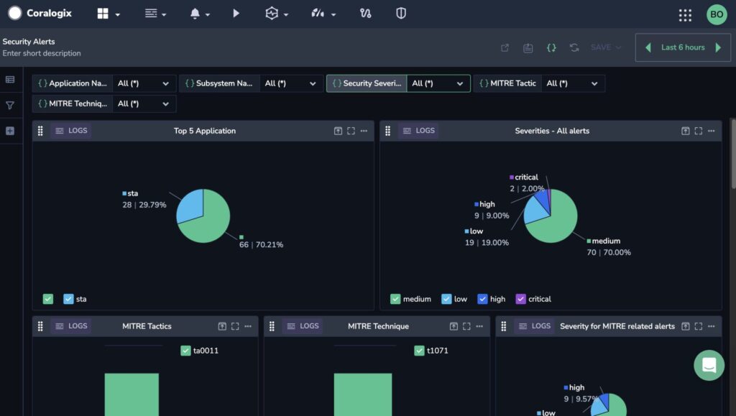The width and height of the screenshot is (736, 416).
Task: Go to next time range arrow
Action: [718, 47]
